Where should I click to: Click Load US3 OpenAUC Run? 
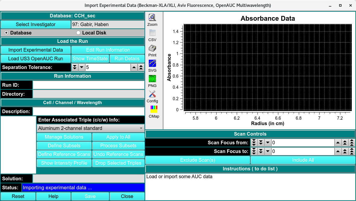(36, 58)
